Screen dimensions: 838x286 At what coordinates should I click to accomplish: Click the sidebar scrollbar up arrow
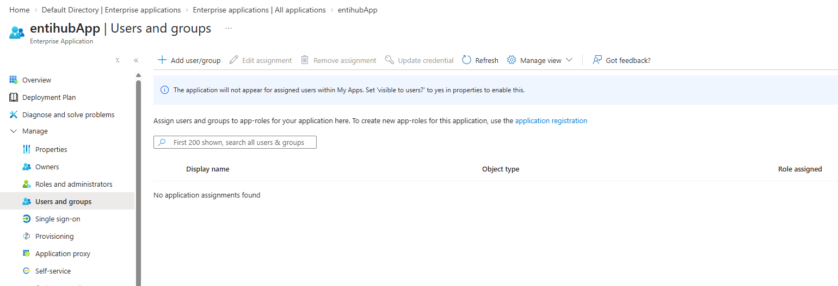[138, 75]
